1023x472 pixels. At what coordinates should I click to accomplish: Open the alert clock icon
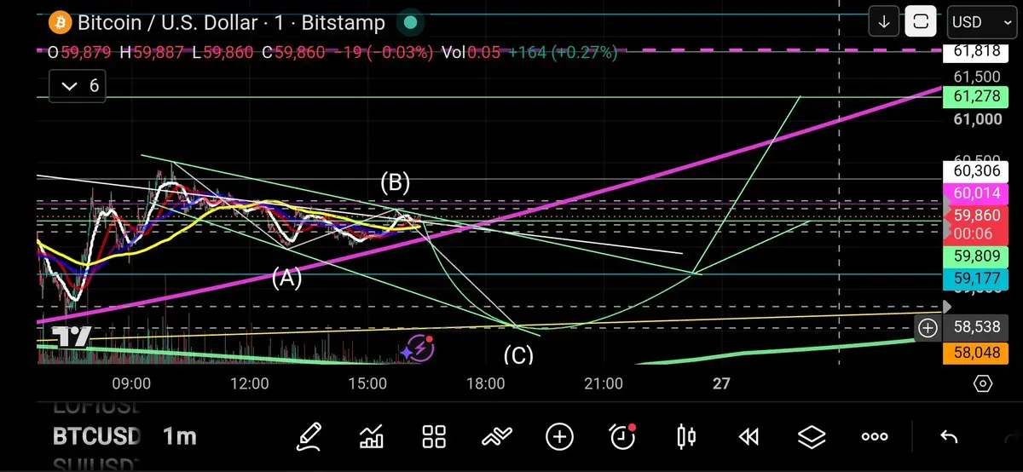(623, 436)
